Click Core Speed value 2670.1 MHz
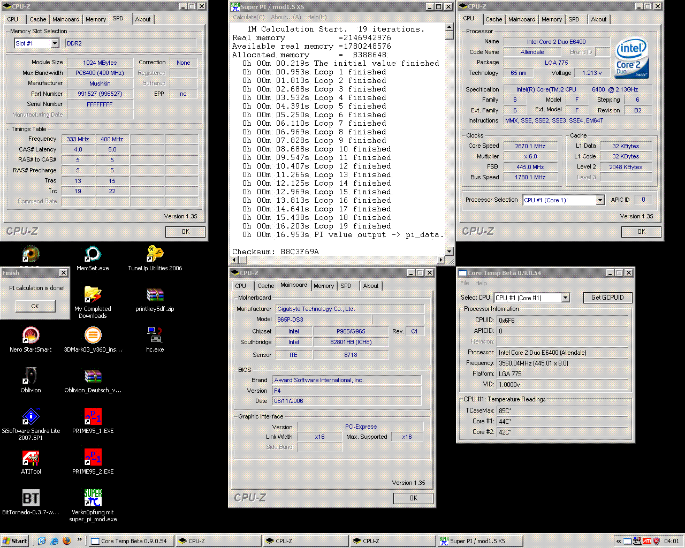This screenshot has height=548, width=685. pos(530,146)
